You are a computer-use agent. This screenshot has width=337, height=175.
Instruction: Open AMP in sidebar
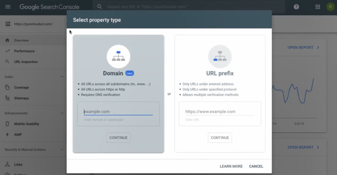18,134
